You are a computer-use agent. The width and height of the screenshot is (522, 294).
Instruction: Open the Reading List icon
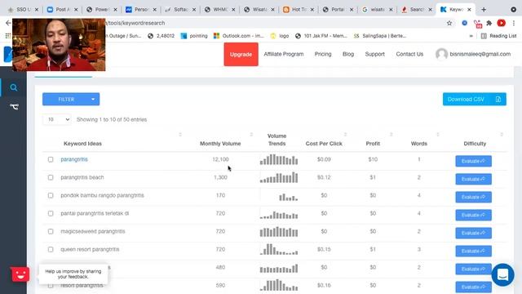(x=484, y=36)
